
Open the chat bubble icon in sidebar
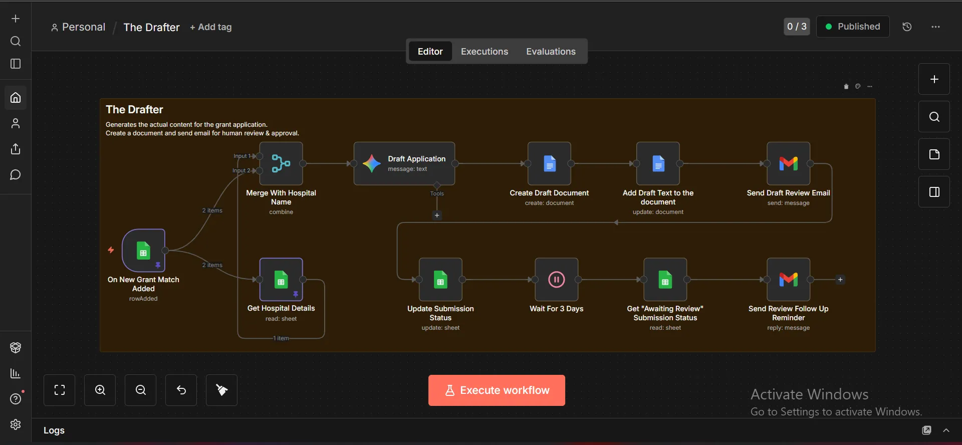(x=16, y=175)
